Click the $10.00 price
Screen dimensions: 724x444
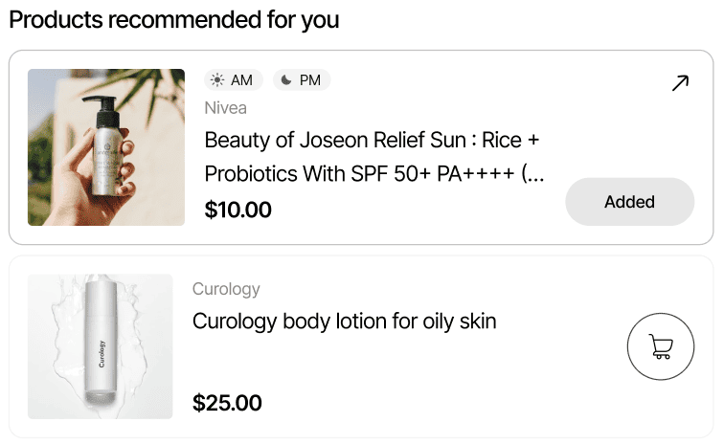coord(238,210)
